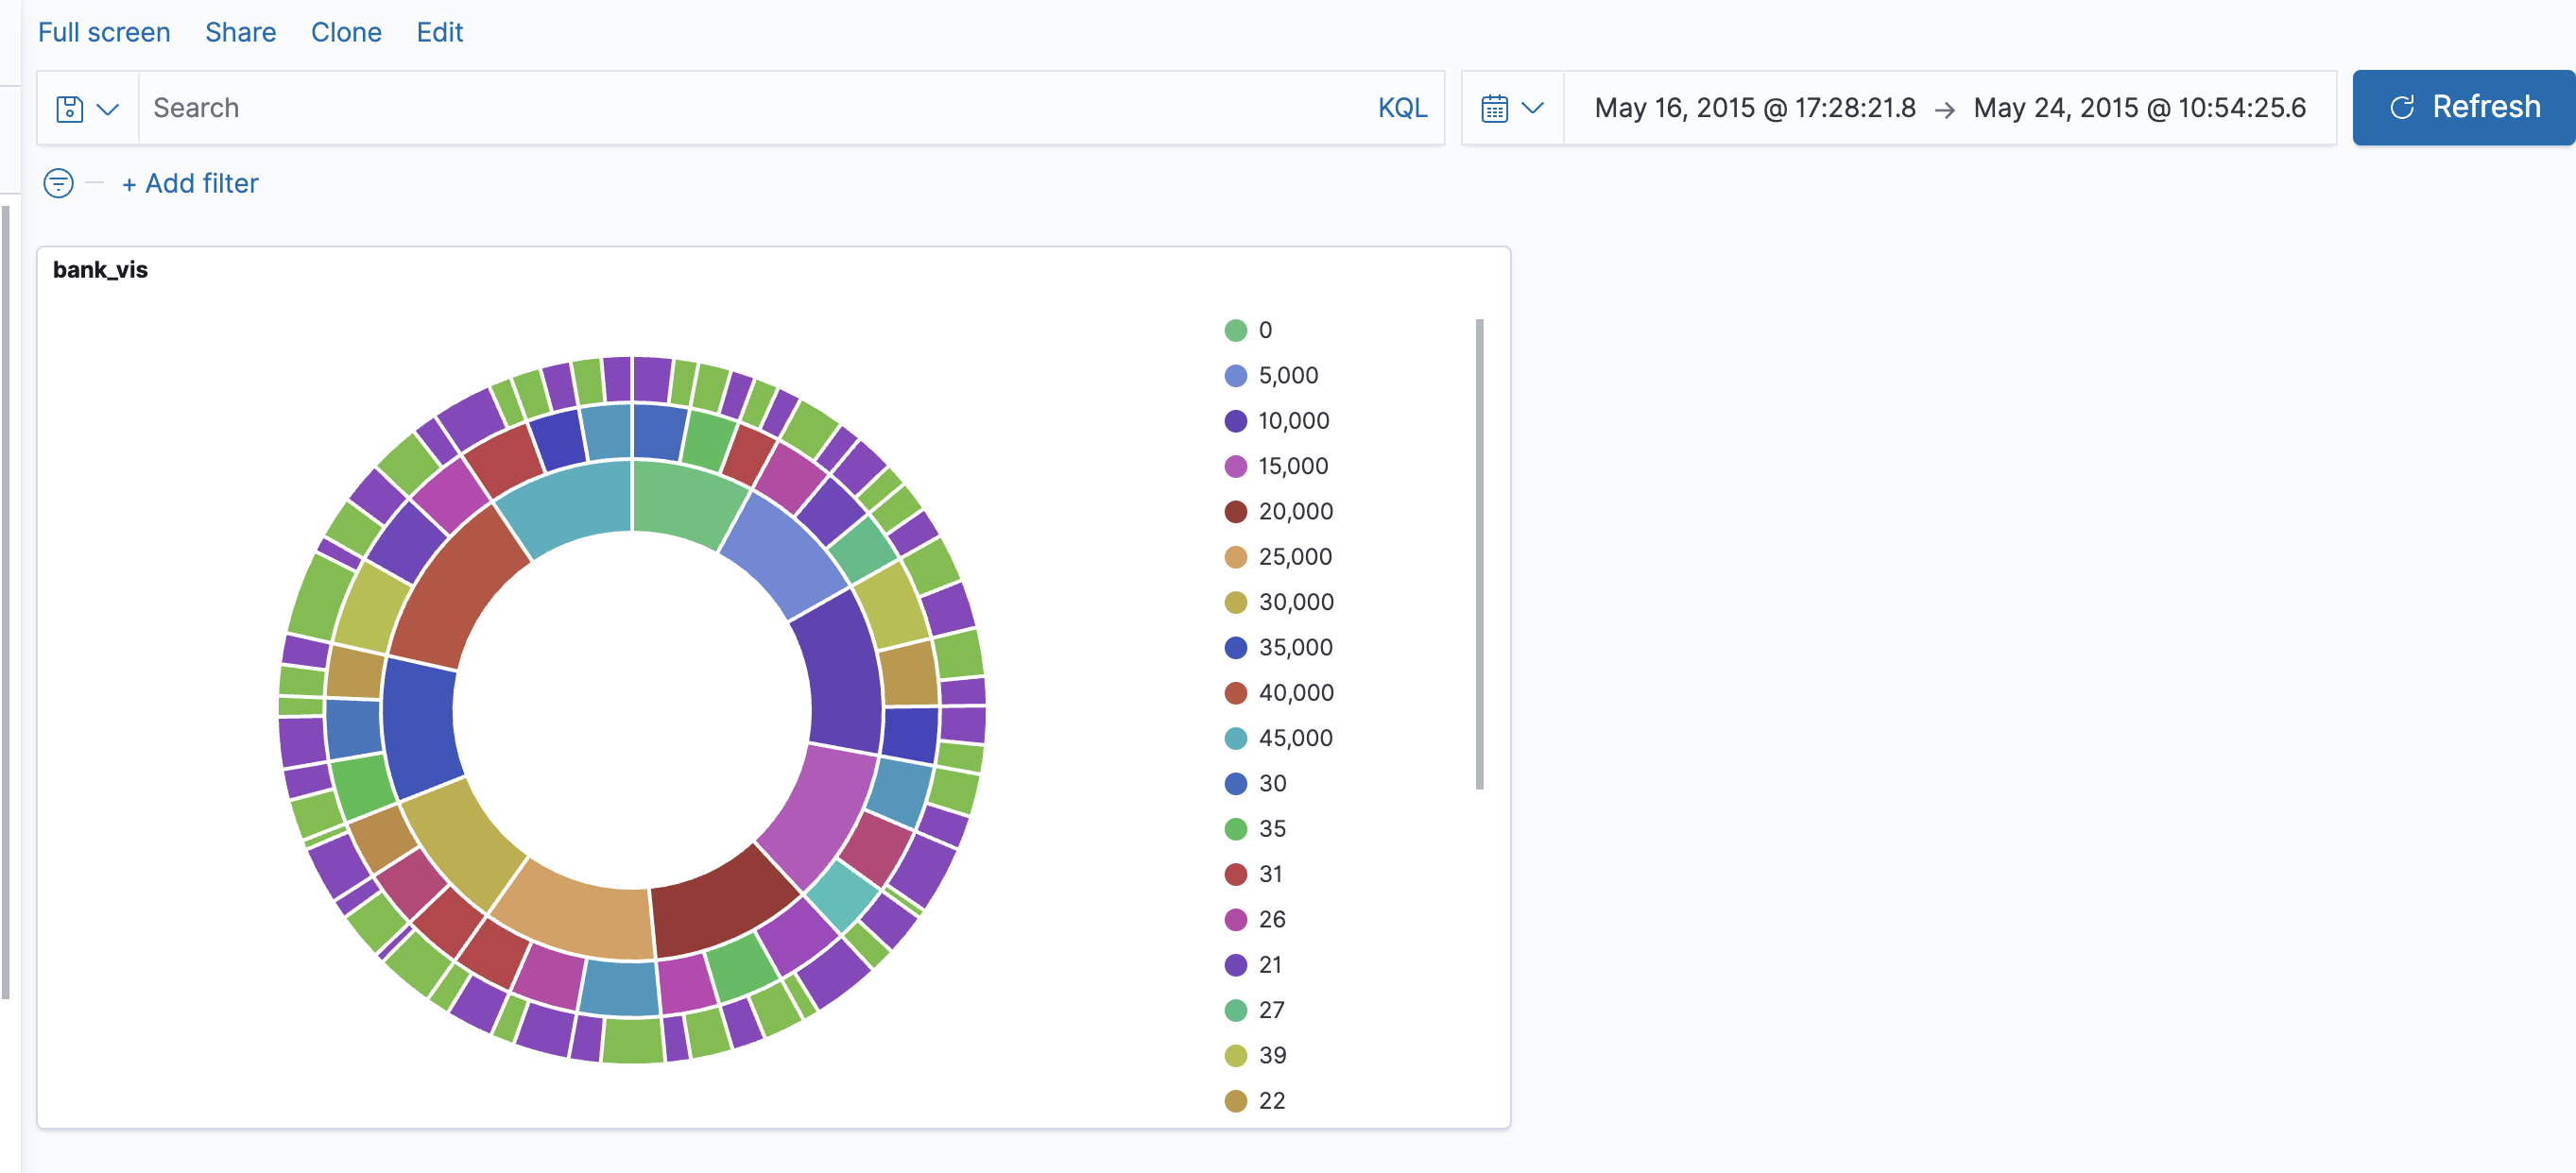The image size is (2576, 1173).
Task: Click legend label 27
Action: [1272, 1010]
